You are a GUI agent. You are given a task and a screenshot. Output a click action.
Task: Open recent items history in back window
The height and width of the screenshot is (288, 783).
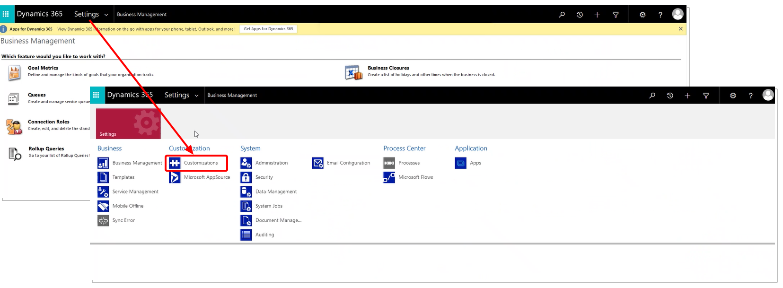(x=580, y=15)
